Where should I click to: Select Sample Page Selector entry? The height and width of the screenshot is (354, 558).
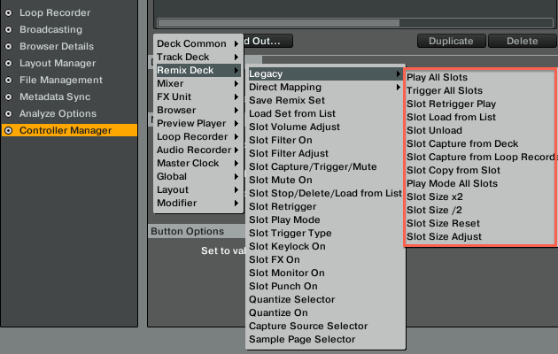302,339
